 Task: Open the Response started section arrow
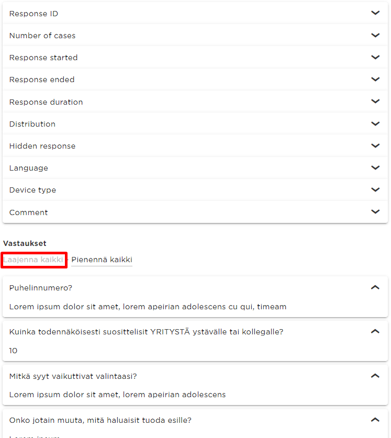click(375, 57)
